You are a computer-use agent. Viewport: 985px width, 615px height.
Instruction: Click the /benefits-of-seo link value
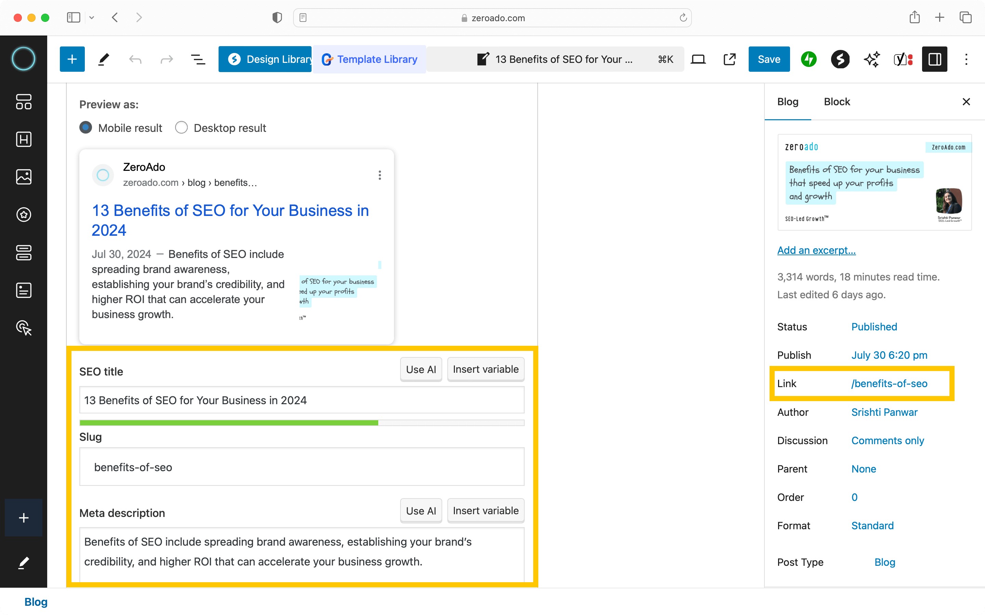[889, 384]
